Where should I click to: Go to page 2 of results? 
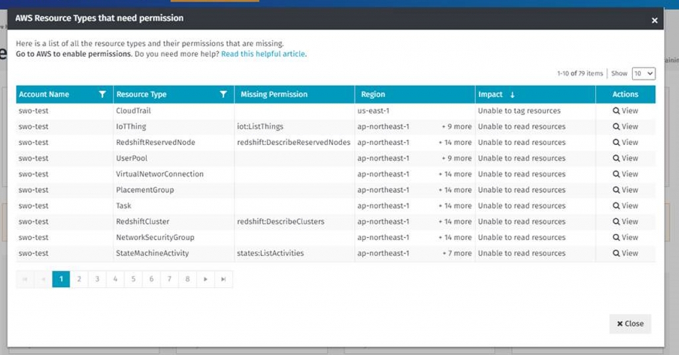(x=79, y=279)
